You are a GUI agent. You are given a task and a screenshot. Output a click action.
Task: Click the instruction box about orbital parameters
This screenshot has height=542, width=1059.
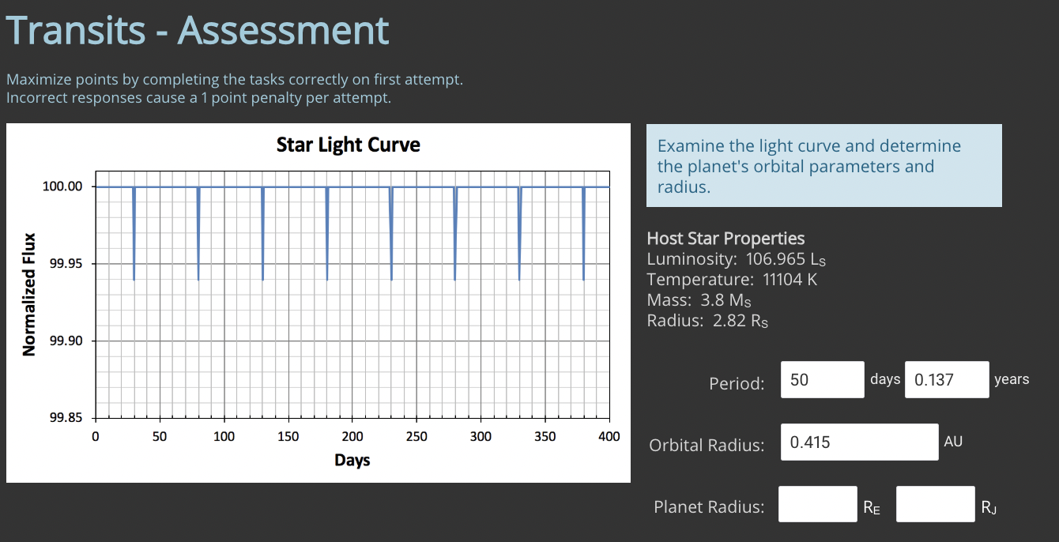[x=824, y=165]
